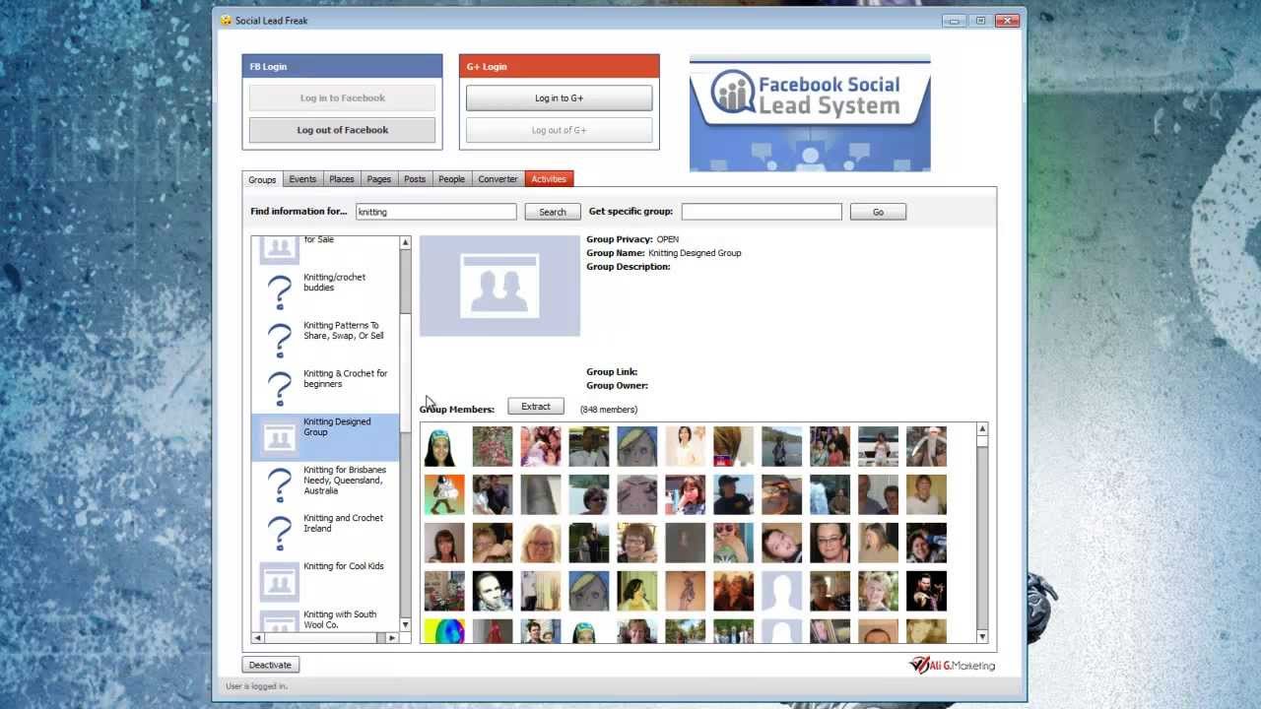The width and height of the screenshot is (1261, 709).
Task: Click the large group placeholder picture
Action: pyautogui.click(x=499, y=286)
